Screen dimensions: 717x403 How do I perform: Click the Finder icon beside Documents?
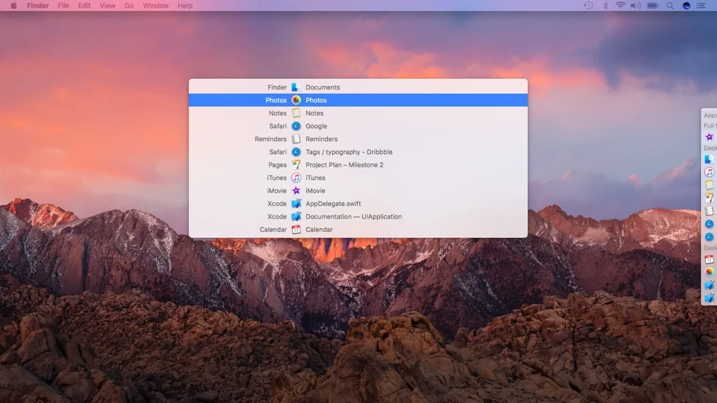coord(296,87)
